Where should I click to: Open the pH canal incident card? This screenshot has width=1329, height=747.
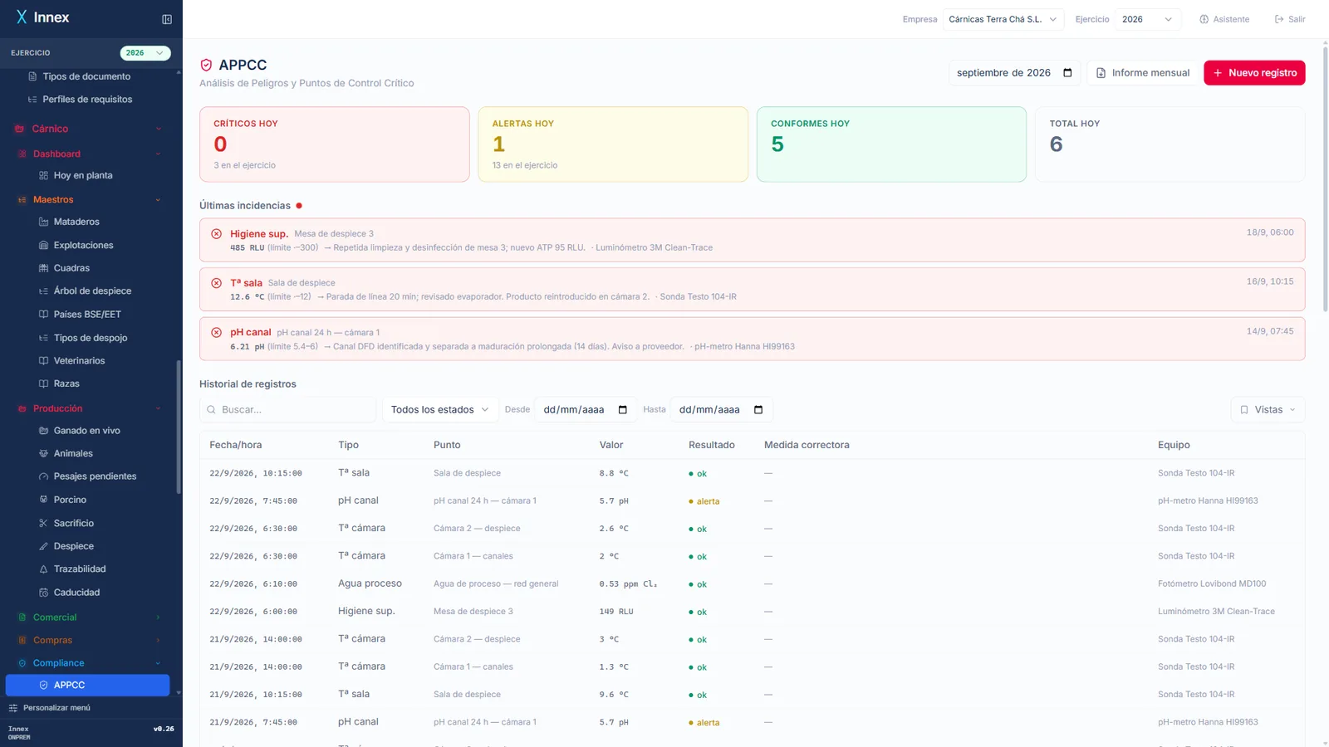pos(752,339)
